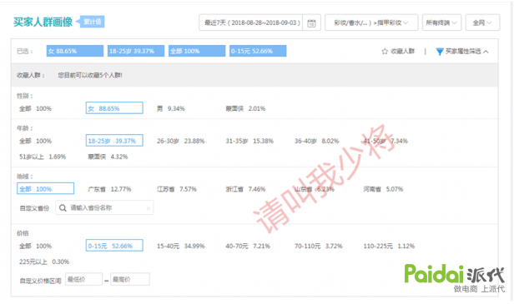Choose 广东省 12.77% region option
The width and height of the screenshot is (514, 304).
pos(109,189)
